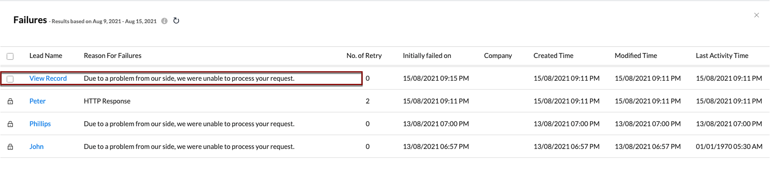Close the Failures panel
This screenshot has height=177, width=775.
pos(756,15)
